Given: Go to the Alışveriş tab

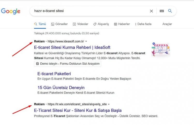Looking at the screenshot, I should click(x=101, y=24).
